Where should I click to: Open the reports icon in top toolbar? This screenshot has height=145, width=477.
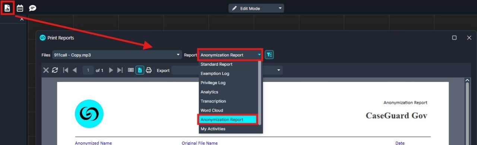[x=7, y=8]
